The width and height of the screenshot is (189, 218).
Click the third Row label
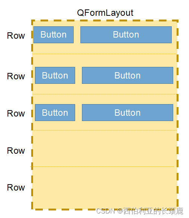point(16,113)
